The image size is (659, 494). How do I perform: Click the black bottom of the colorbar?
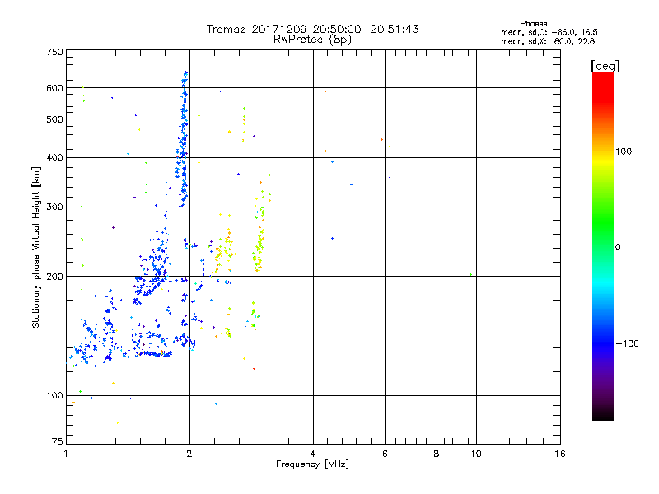pyautogui.click(x=603, y=414)
